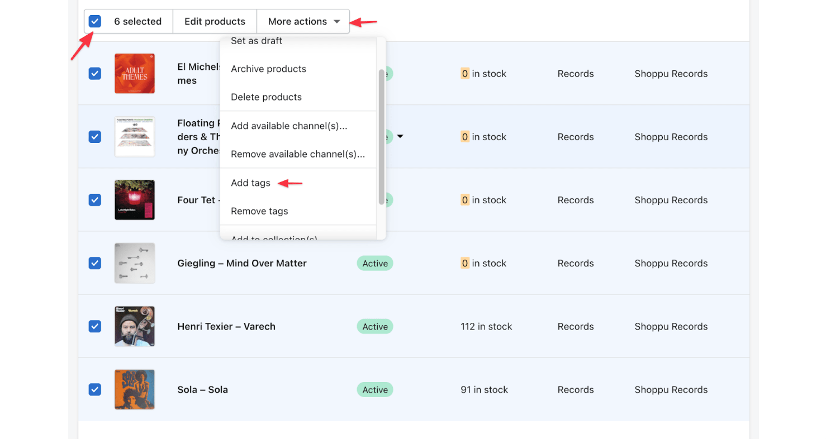Screen dimensions: 826x439
Task: Open the Sola – Sola album cover
Action: click(x=134, y=389)
